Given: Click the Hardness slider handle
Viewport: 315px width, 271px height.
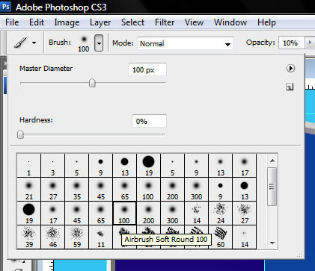Looking at the screenshot, I should [x=20, y=134].
